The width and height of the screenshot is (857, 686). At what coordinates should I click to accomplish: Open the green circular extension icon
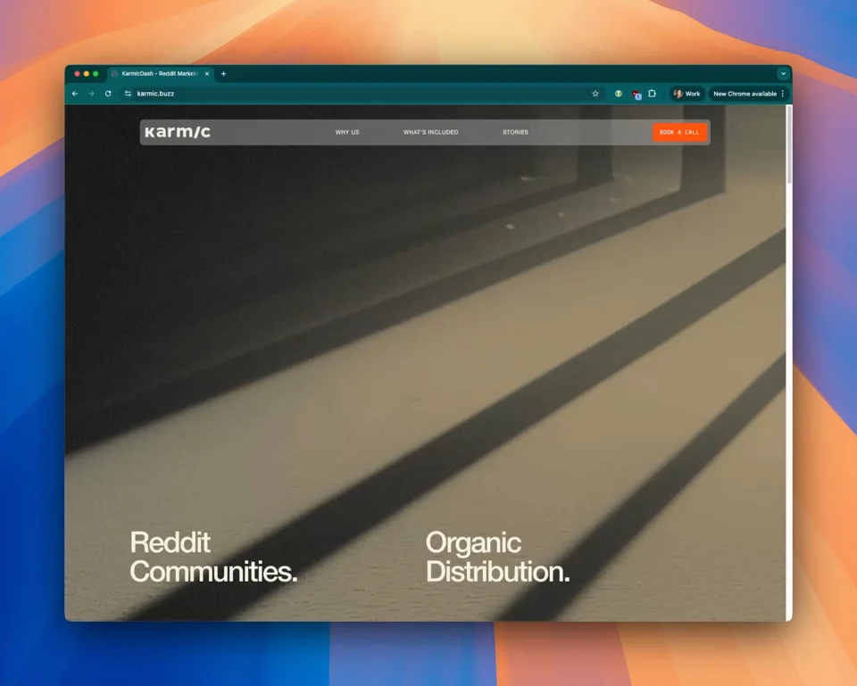tap(618, 94)
